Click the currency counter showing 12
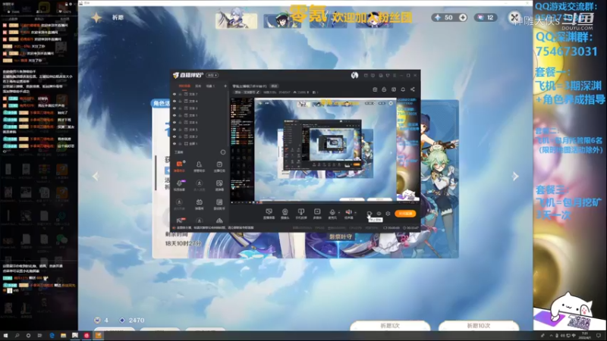Image resolution: width=607 pixels, height=341 pixels. [x=486, y=17]
